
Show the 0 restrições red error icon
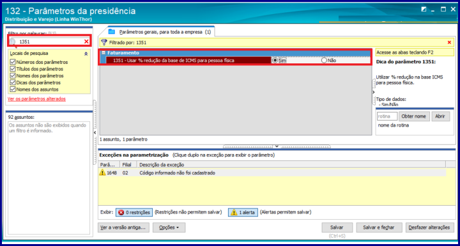click(x=121, y=212)
